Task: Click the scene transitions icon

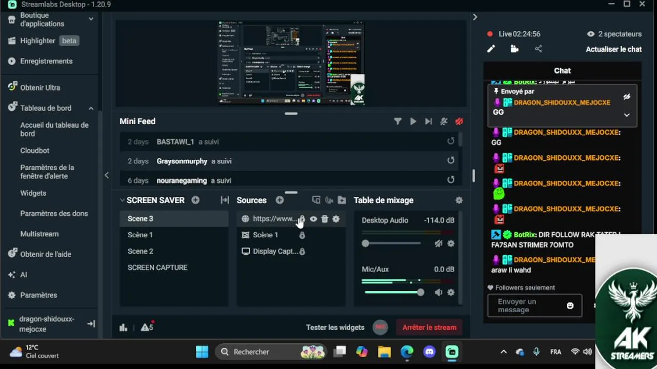Action: (225, 200)
